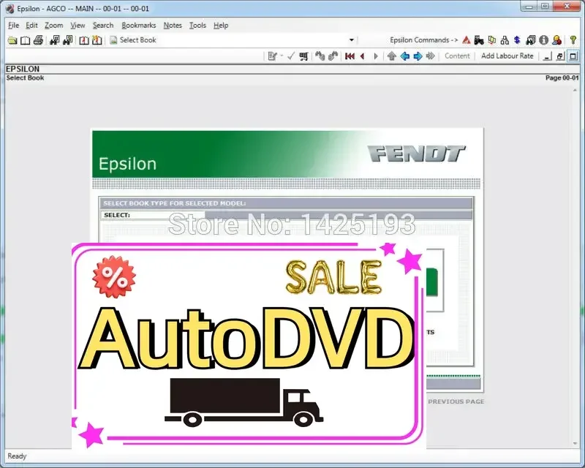Image resolution: width=585 pixels, height=468 pixels.
Task: Click the printer icon to print
Action: (x=39, y=40)
